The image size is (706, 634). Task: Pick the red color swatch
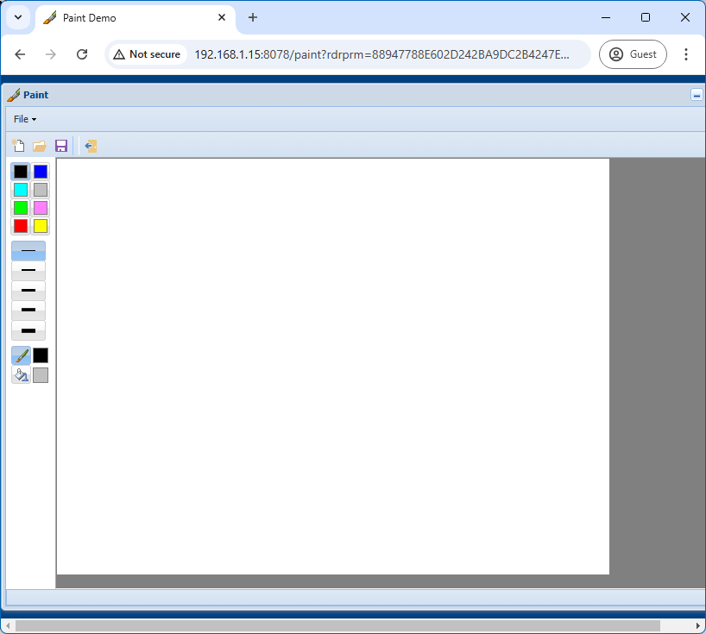[20, 226]
